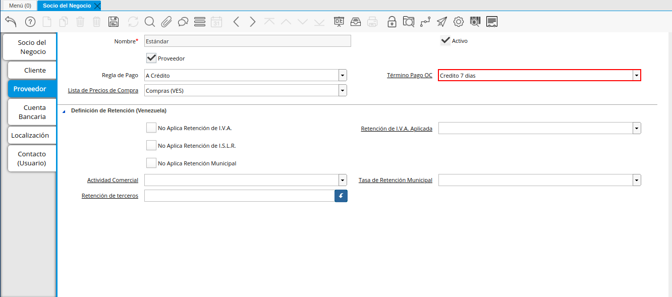Enable No Aplica Retención de I.V.A.
This screenshot has height=297, width=672.
click(x=151, y=128)
